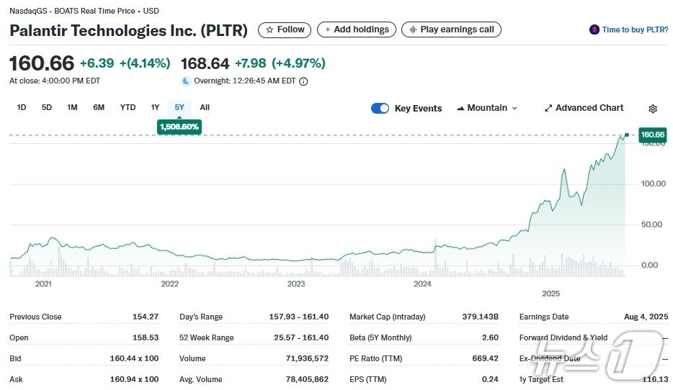Screen dimensions: 673x390
Task: Toggle the Key Events switch
Action: [380, 108]
